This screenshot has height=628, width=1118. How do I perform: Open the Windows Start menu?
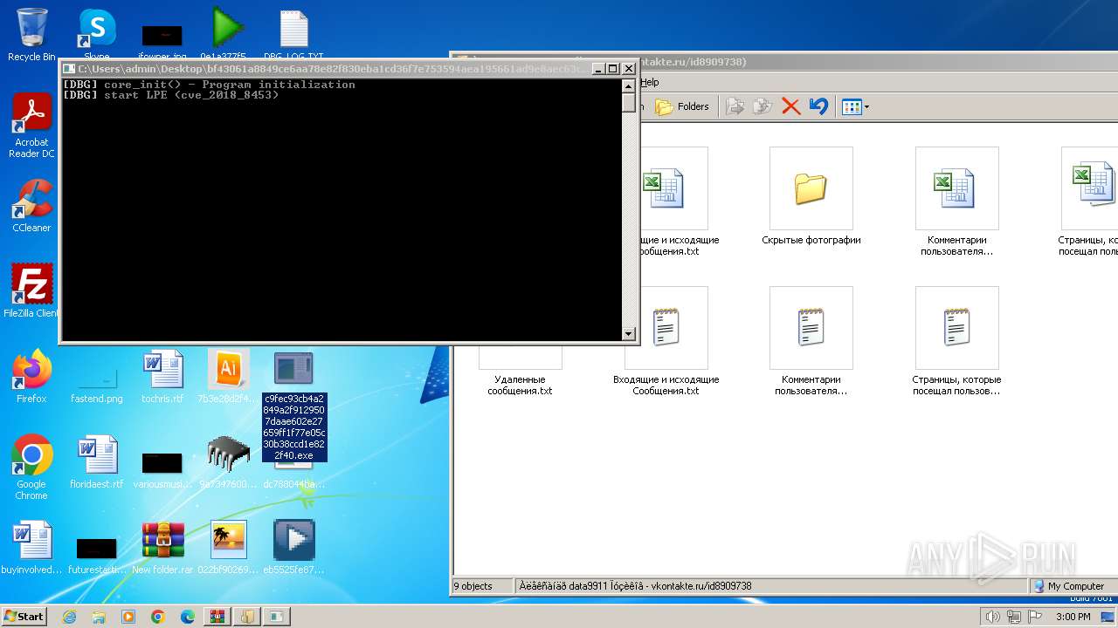(24, 616)
